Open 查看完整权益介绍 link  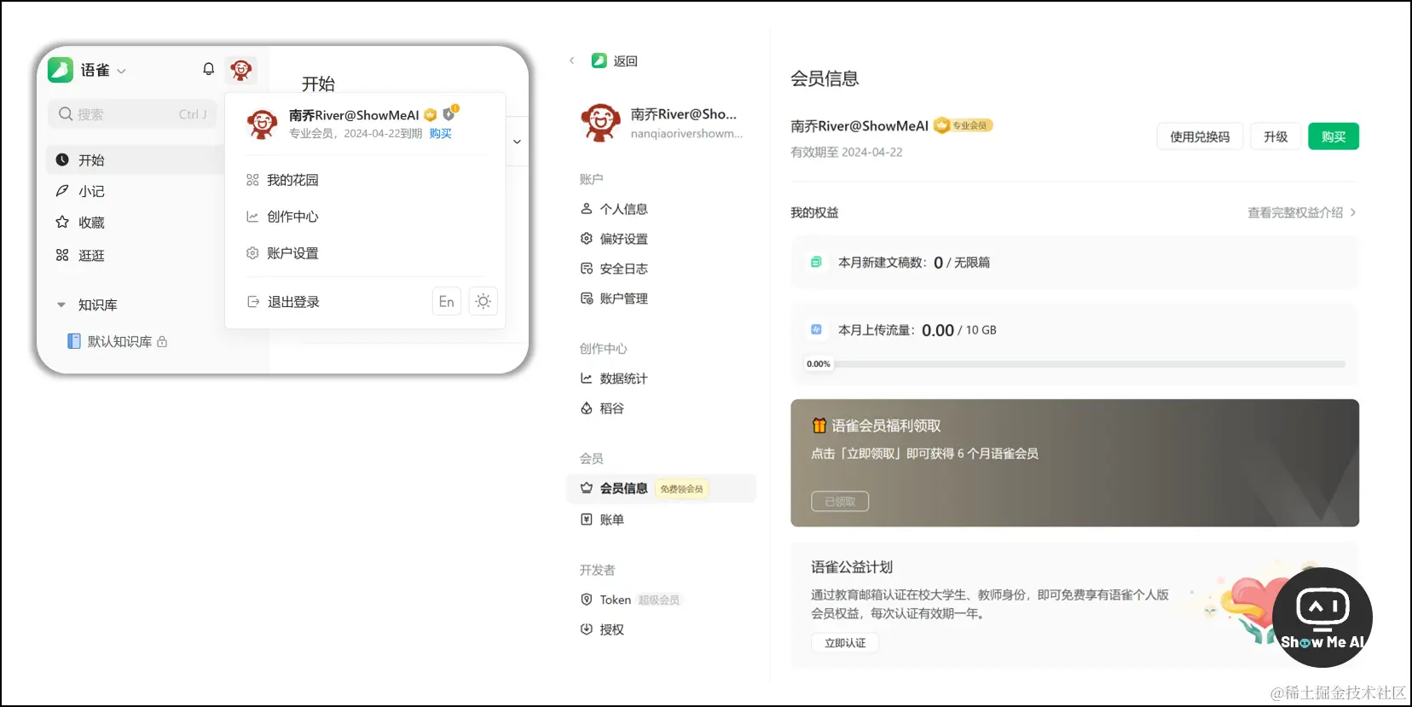point(1302,212)
